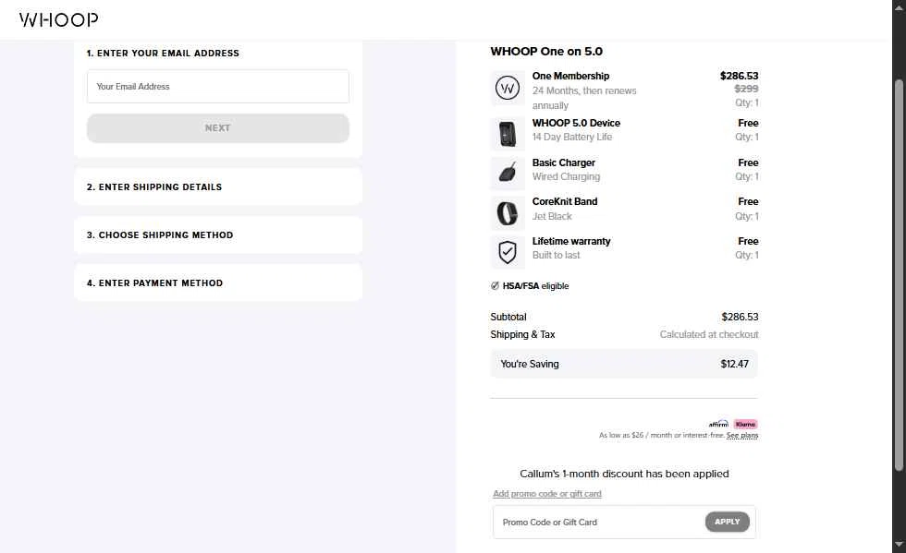Click the Jet Black band color text
The width and height of the screenshot is (906, 553).
tap(552, 216)
